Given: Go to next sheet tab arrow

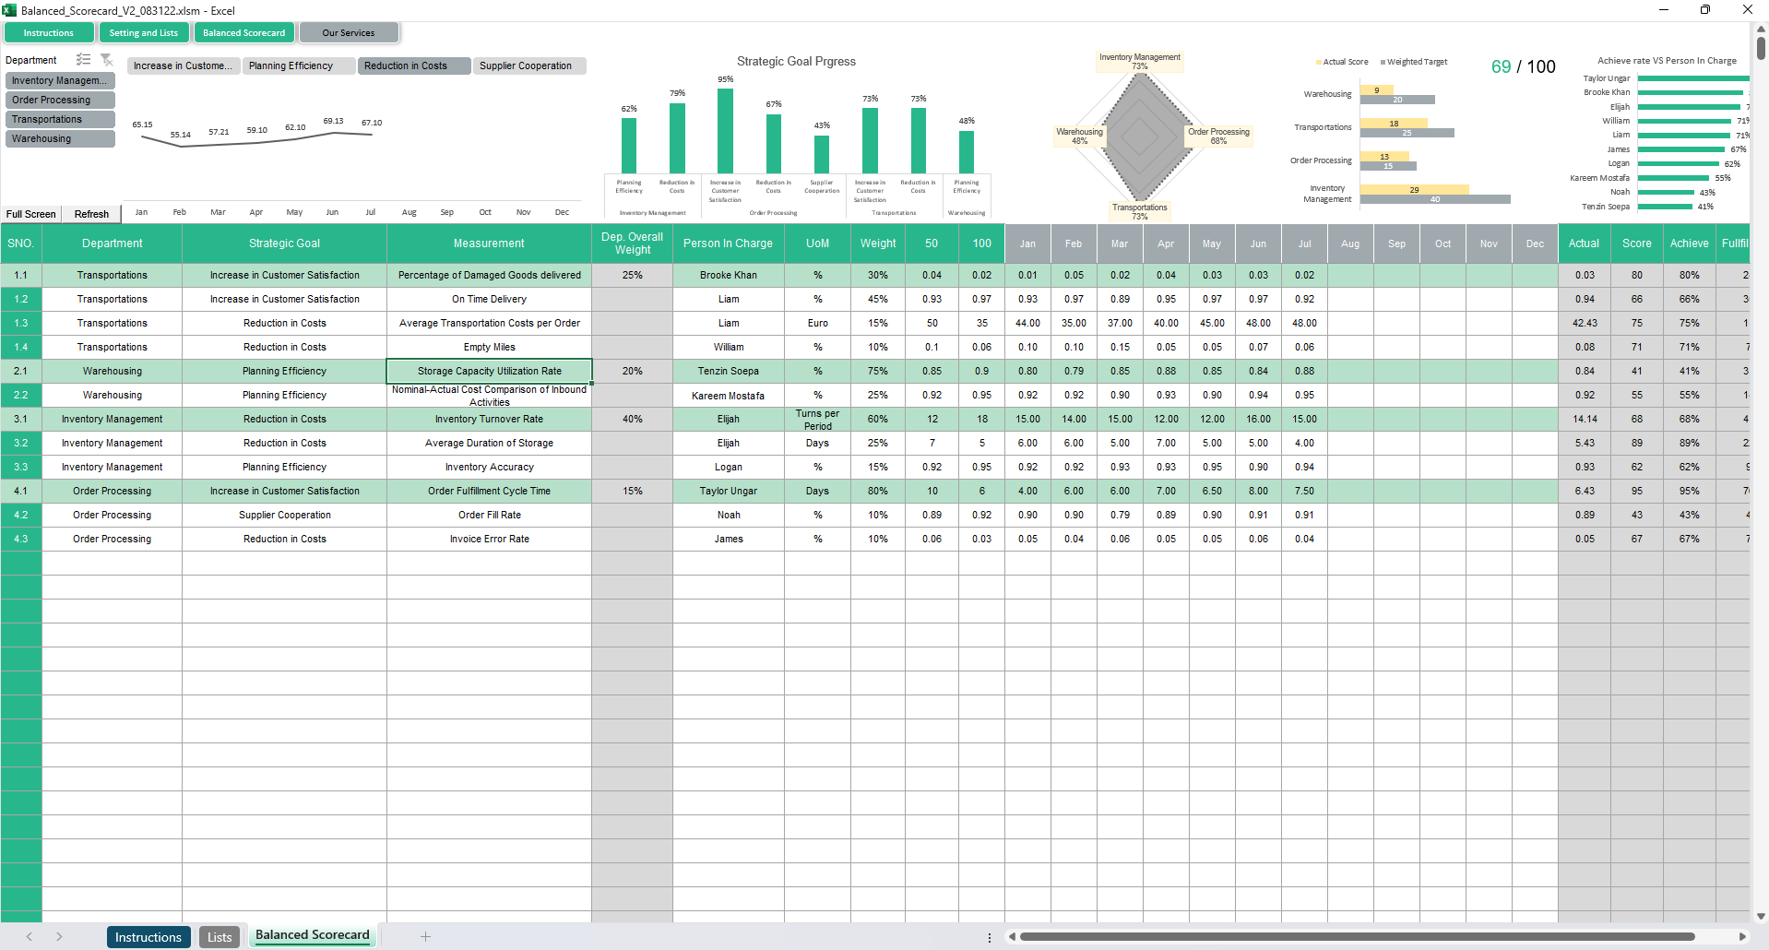Looking at the screenshot, I should (59, 936).
